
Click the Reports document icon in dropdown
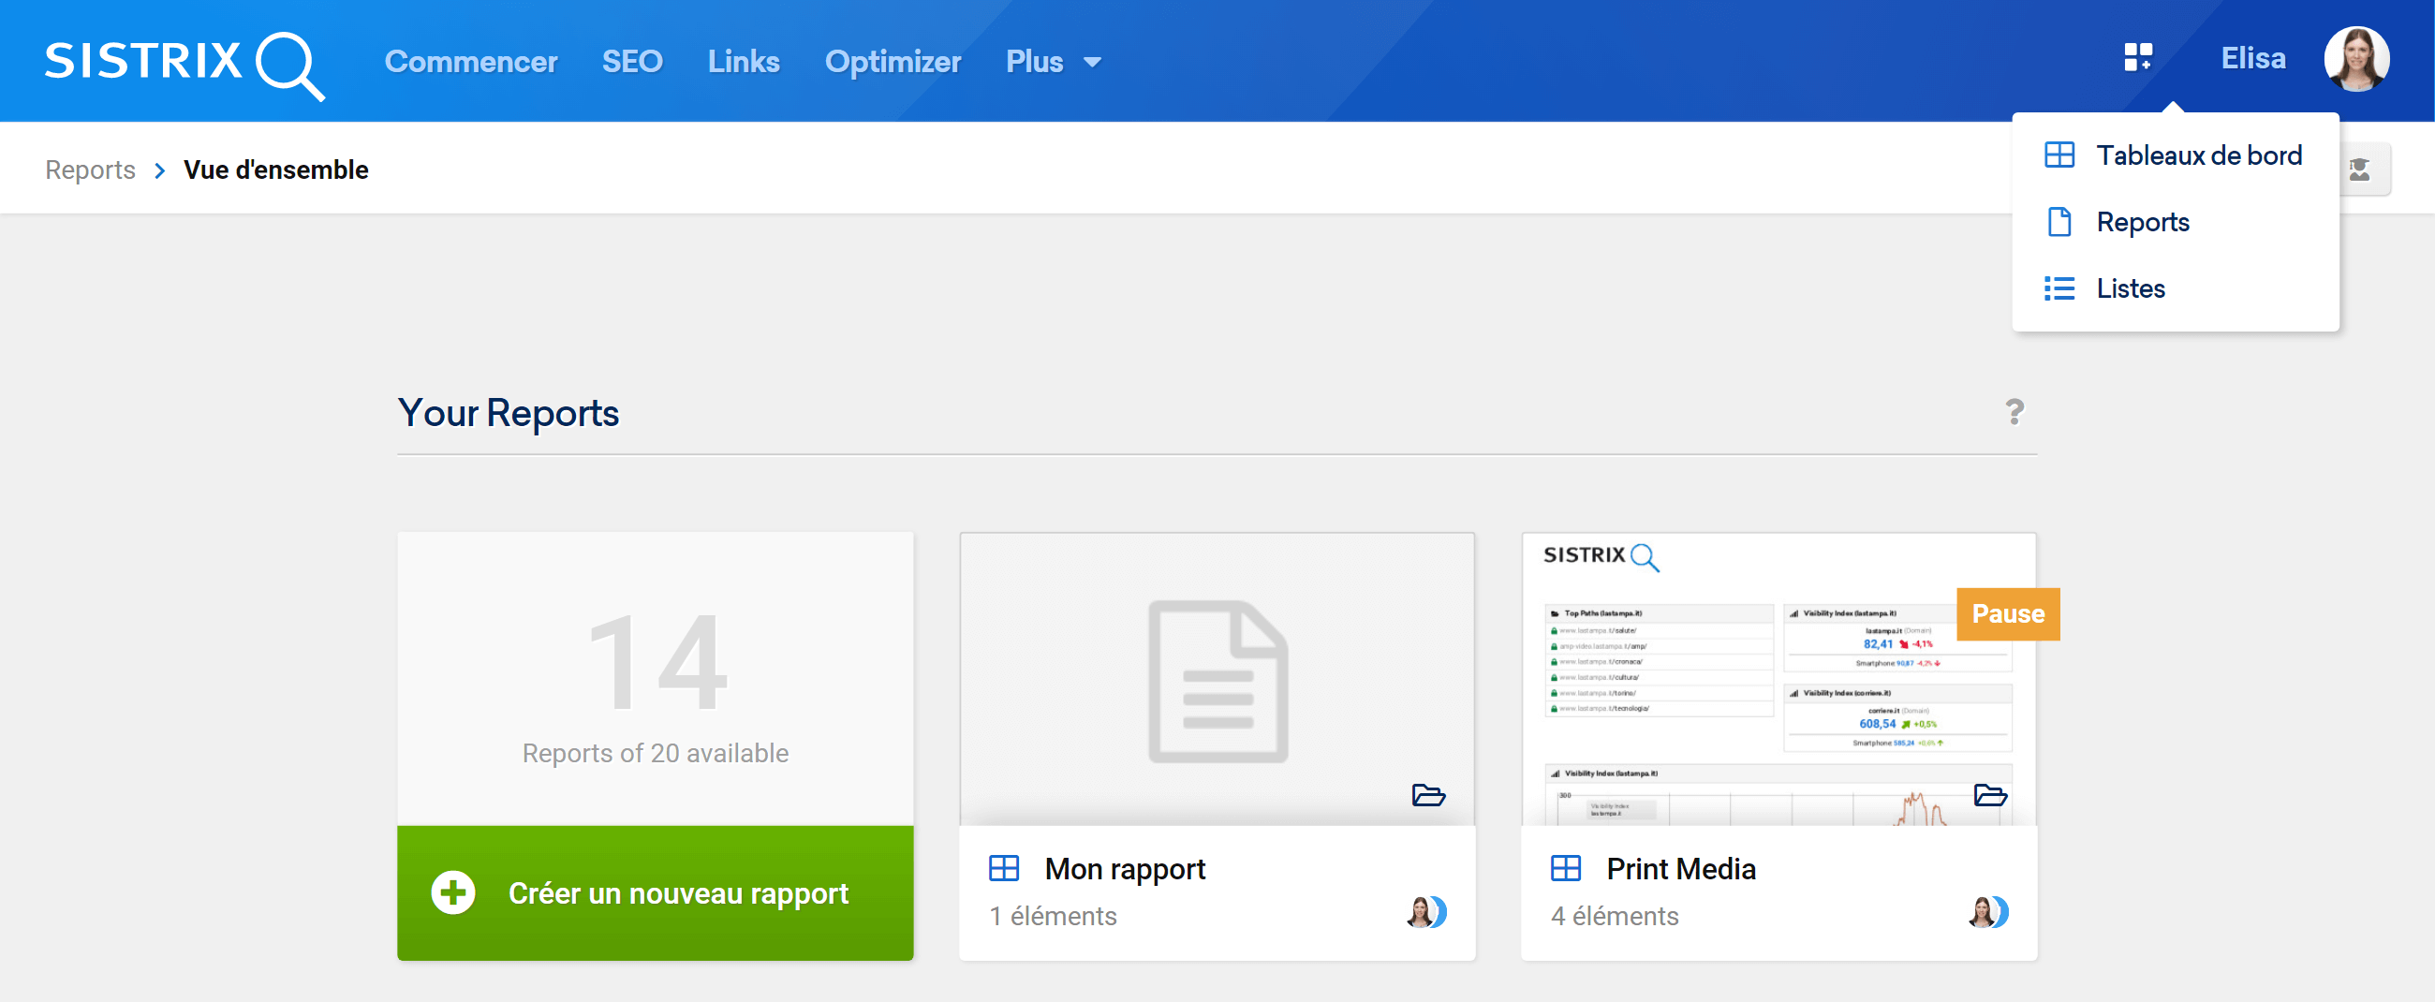tap(2059, 222)
